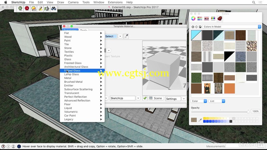This screenshot has width=267, height=150.
Task: Open the Camera menu
Action: click(73, 2)
